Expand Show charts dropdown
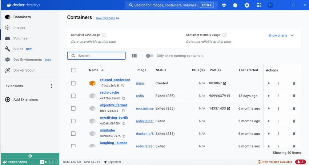Image resolution: width=309 pixels, height=165 pixels. (281, 35)
